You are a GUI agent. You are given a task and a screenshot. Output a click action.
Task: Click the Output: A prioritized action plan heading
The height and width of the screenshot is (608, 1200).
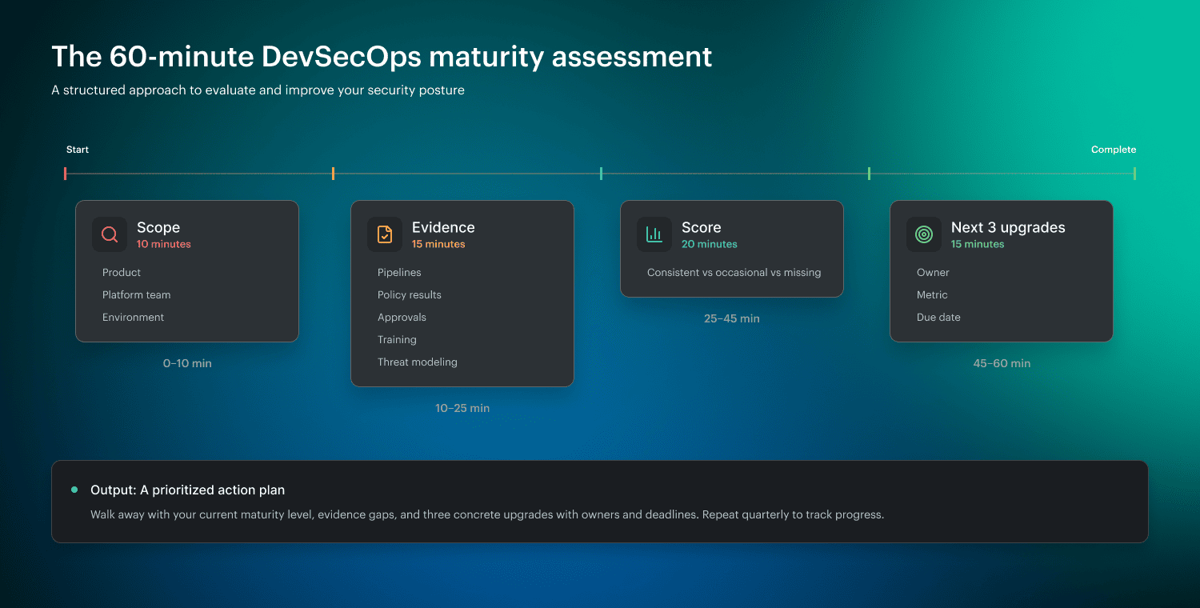pyautogui.click(x=188, y=490)
